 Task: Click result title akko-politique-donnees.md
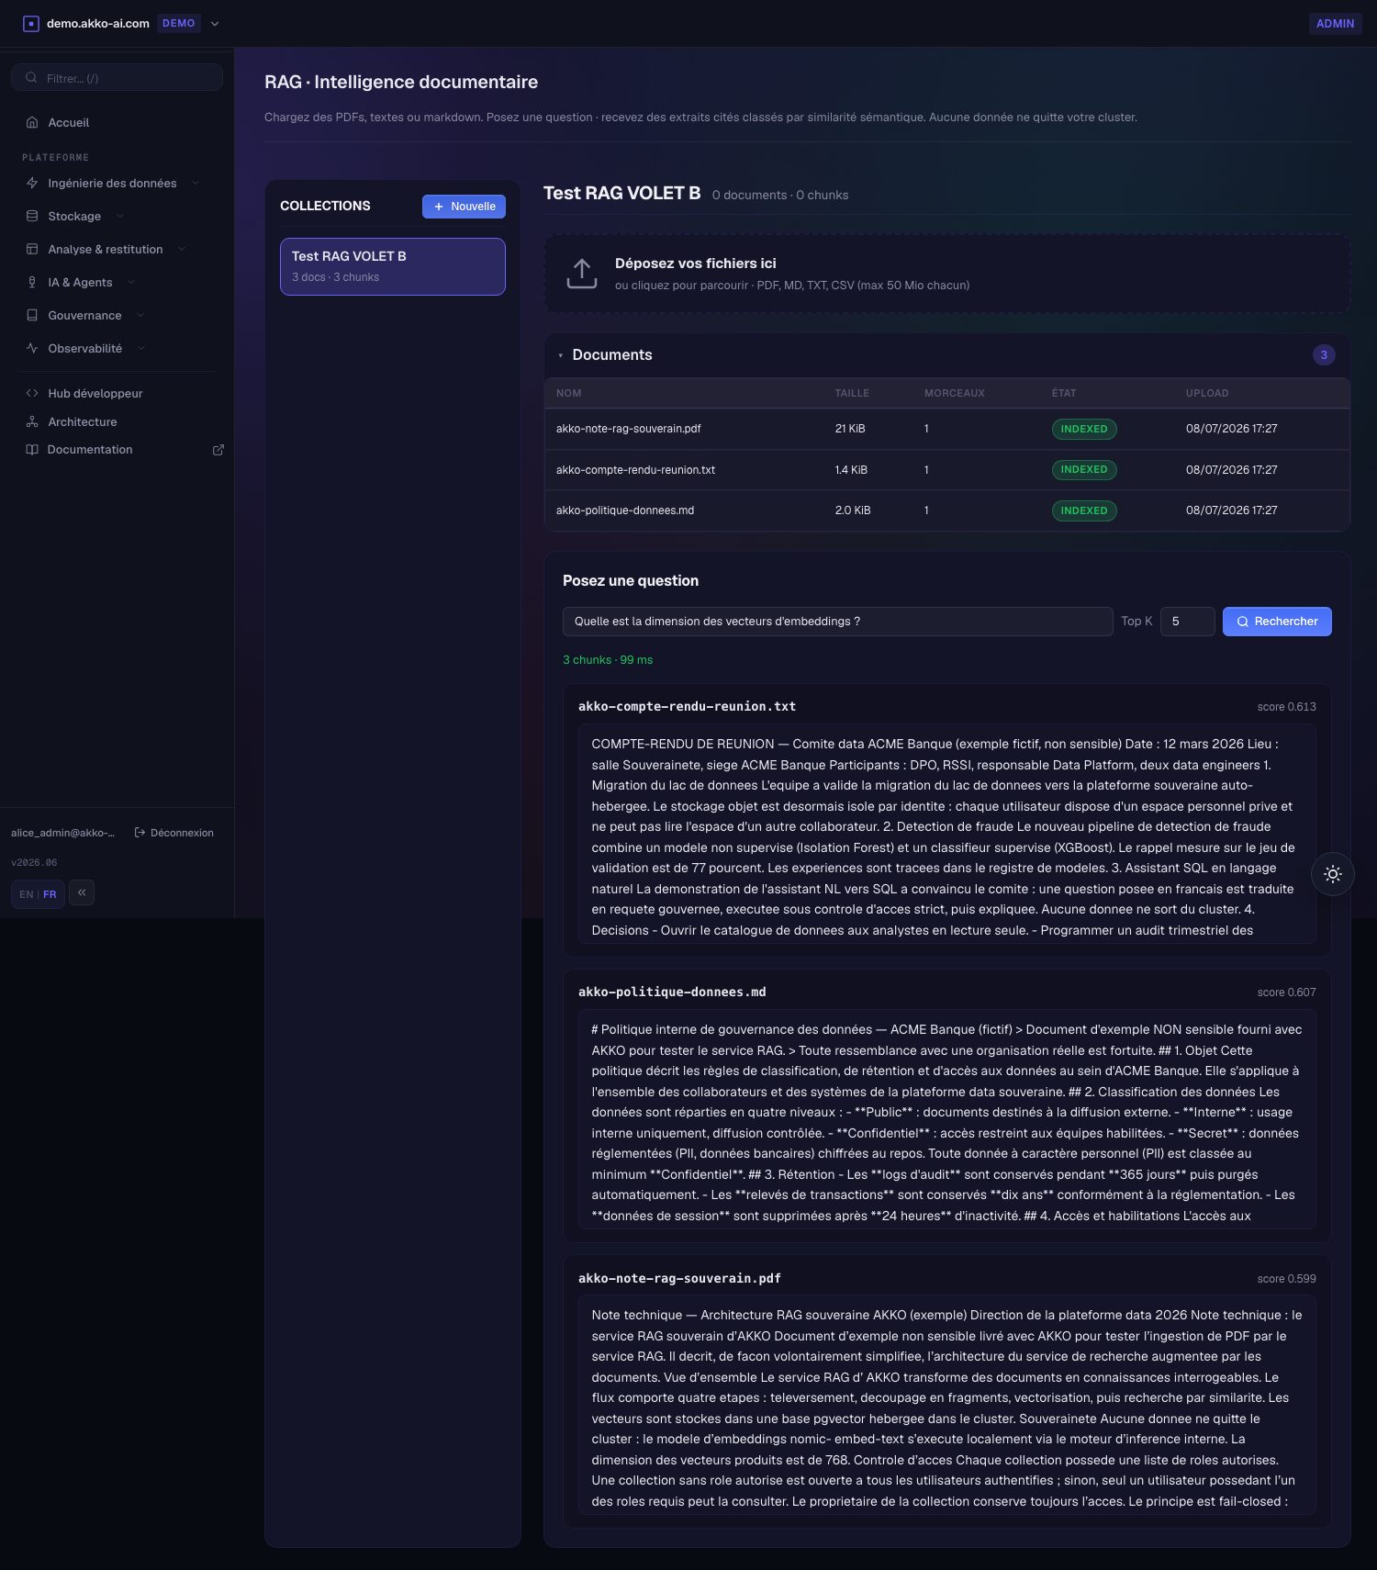pos(672,992)
